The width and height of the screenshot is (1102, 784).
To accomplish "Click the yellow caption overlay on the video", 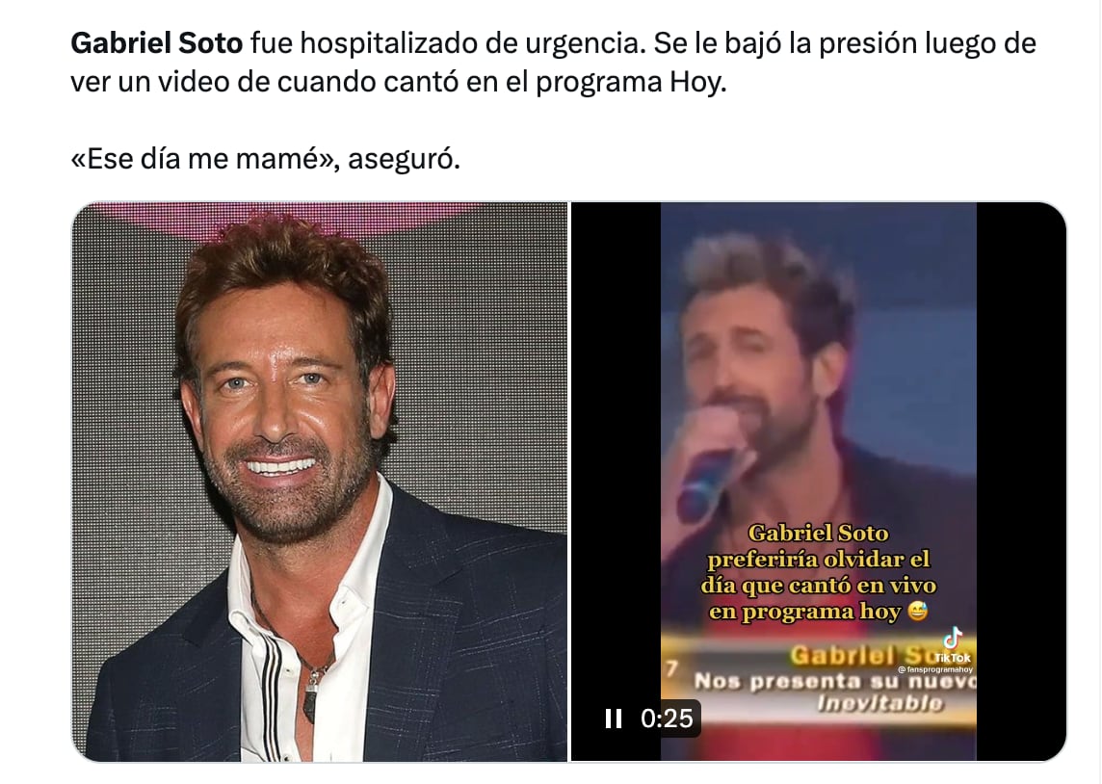I will [x=818, y=572].
